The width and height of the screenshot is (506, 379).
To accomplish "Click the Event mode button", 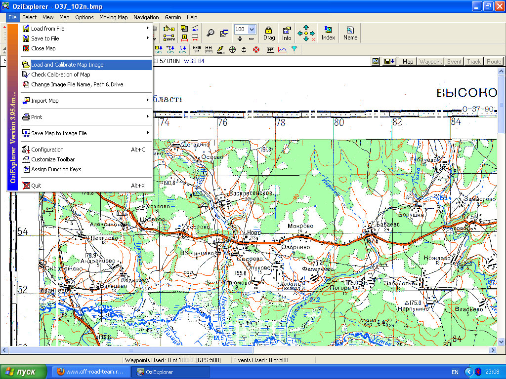I will [454, 62].
